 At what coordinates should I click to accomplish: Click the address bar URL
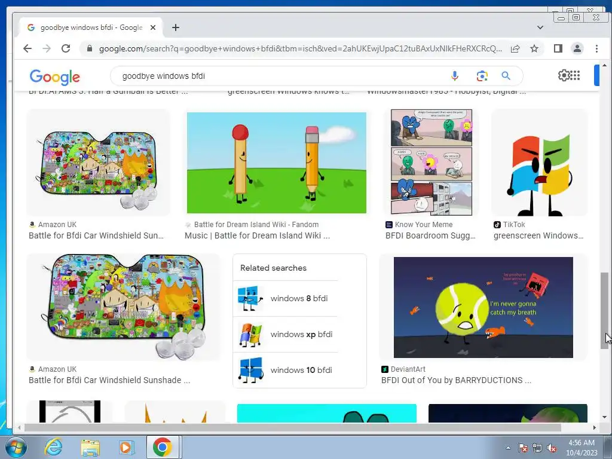[x=300, y=48]
